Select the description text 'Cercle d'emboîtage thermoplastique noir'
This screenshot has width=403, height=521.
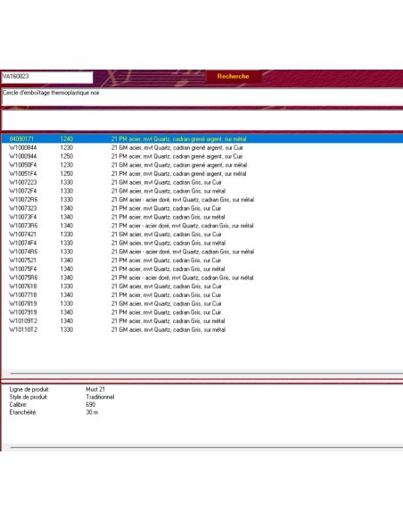point(51,93)
